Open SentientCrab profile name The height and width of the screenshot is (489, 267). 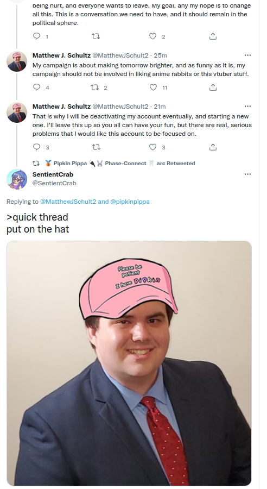(53, 174)
